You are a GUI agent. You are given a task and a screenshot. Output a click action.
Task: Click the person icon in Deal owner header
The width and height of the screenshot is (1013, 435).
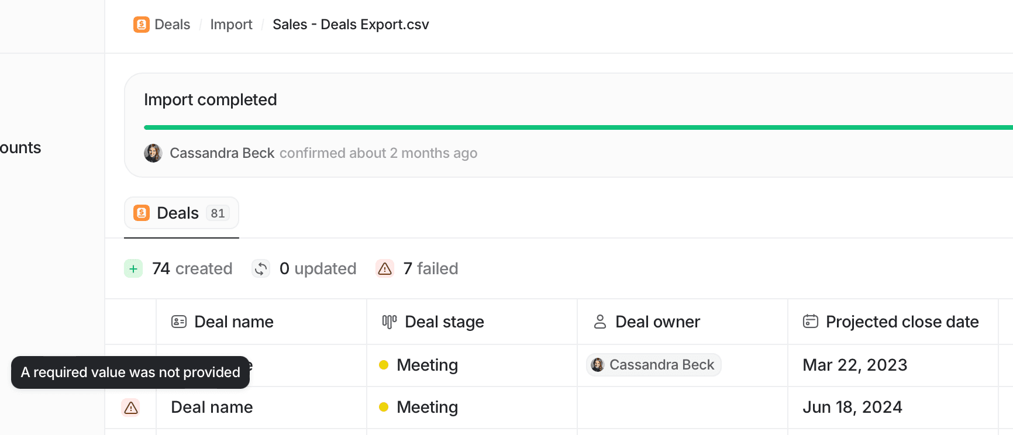click(600, 321)
